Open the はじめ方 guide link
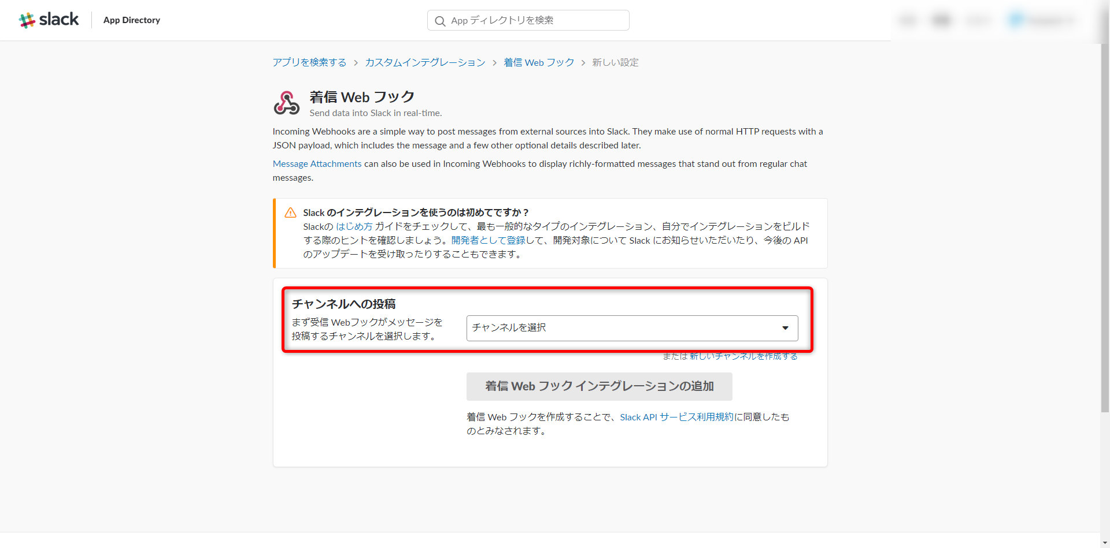 click(x=354, y=226)
